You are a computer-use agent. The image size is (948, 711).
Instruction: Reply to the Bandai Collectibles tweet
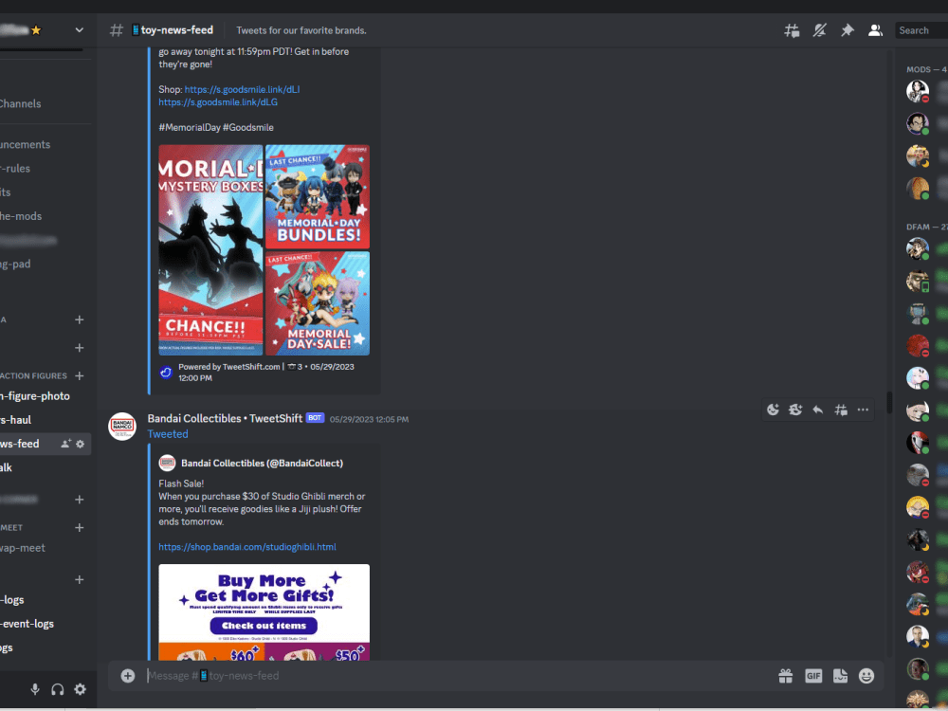click(x=817, y=410)
